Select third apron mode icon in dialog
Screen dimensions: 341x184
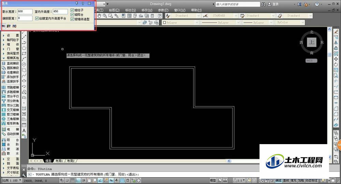pos(14,26)
